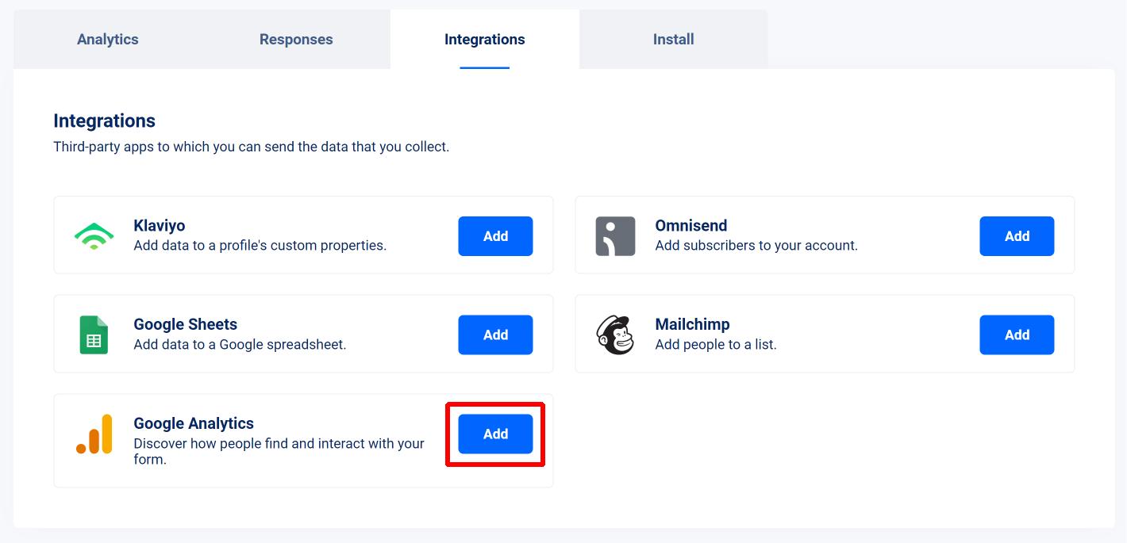Click the Integrations section heading
The image size is (1127, 543).
[104, 121]
